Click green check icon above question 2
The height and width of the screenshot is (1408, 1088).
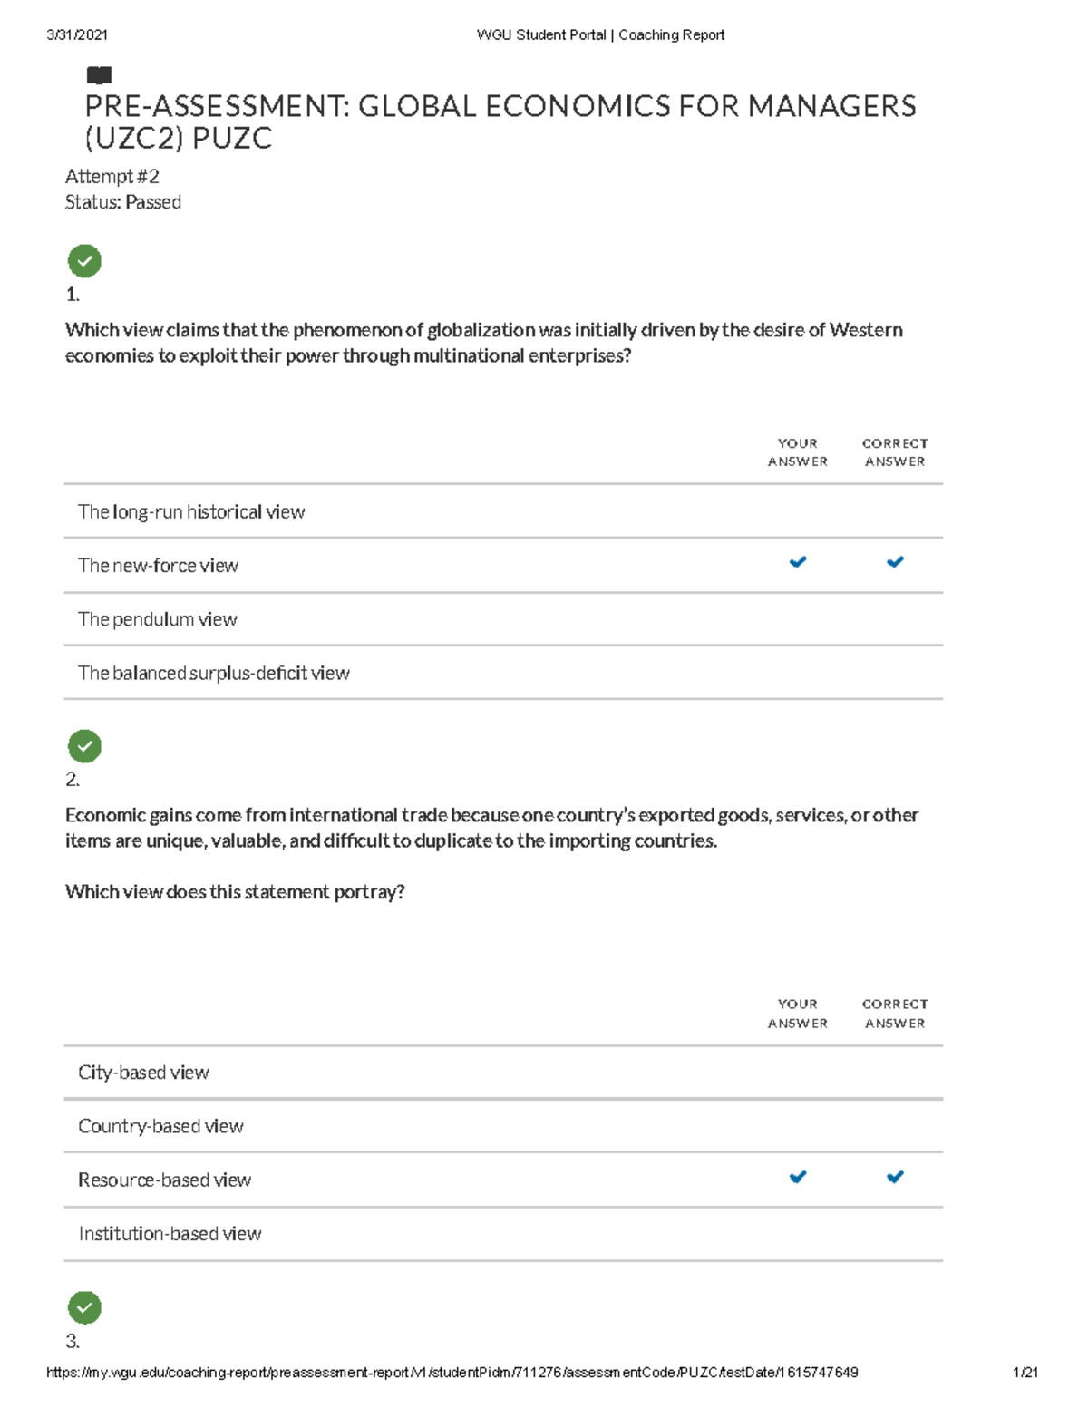coord(84,746)
